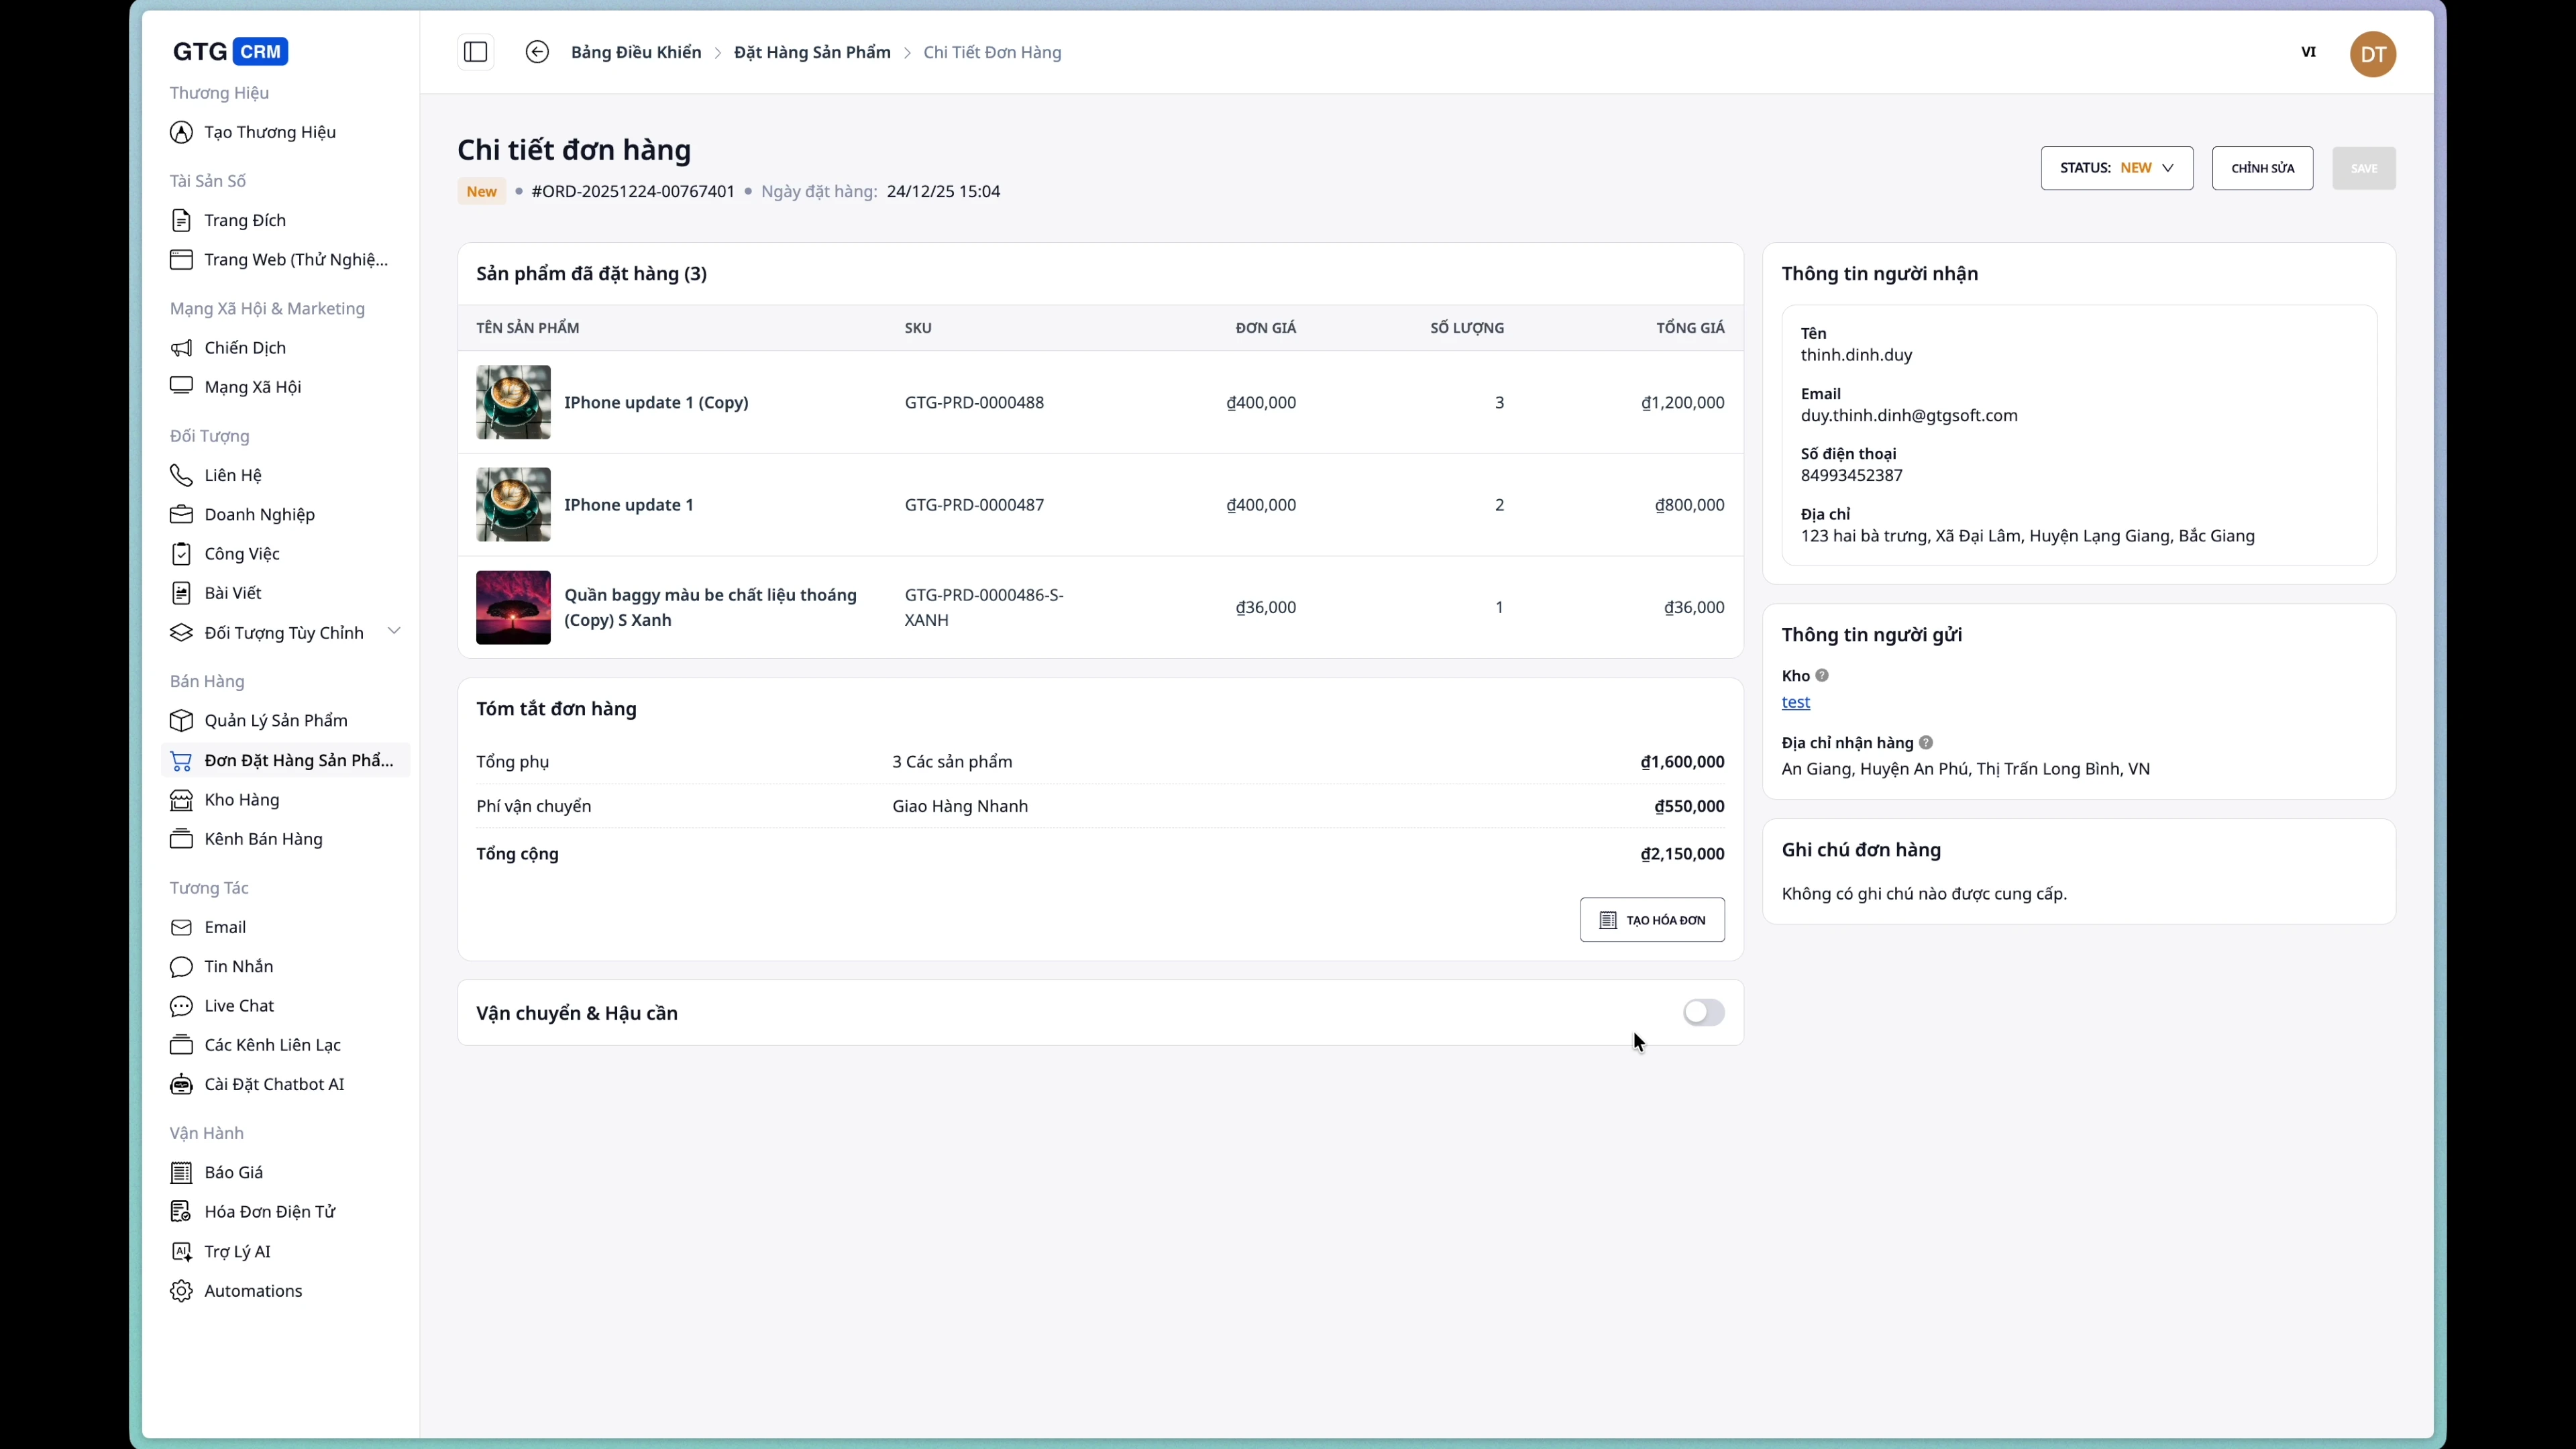Open the test warehouse link
Viewport: 2576px width, 1449px height.
[x=1795, y=703]
